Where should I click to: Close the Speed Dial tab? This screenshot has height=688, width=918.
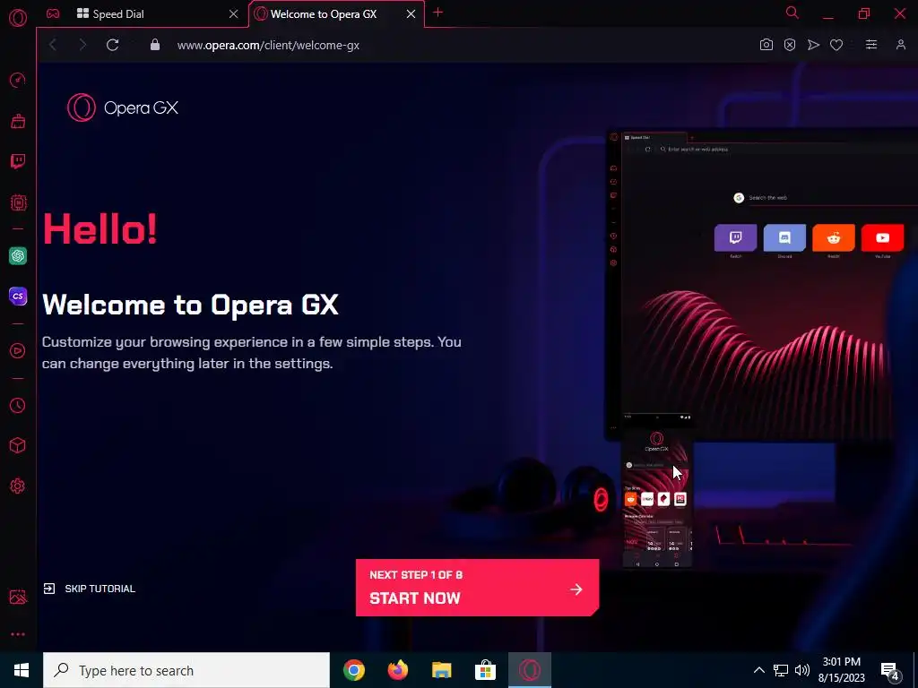(233, 14)
